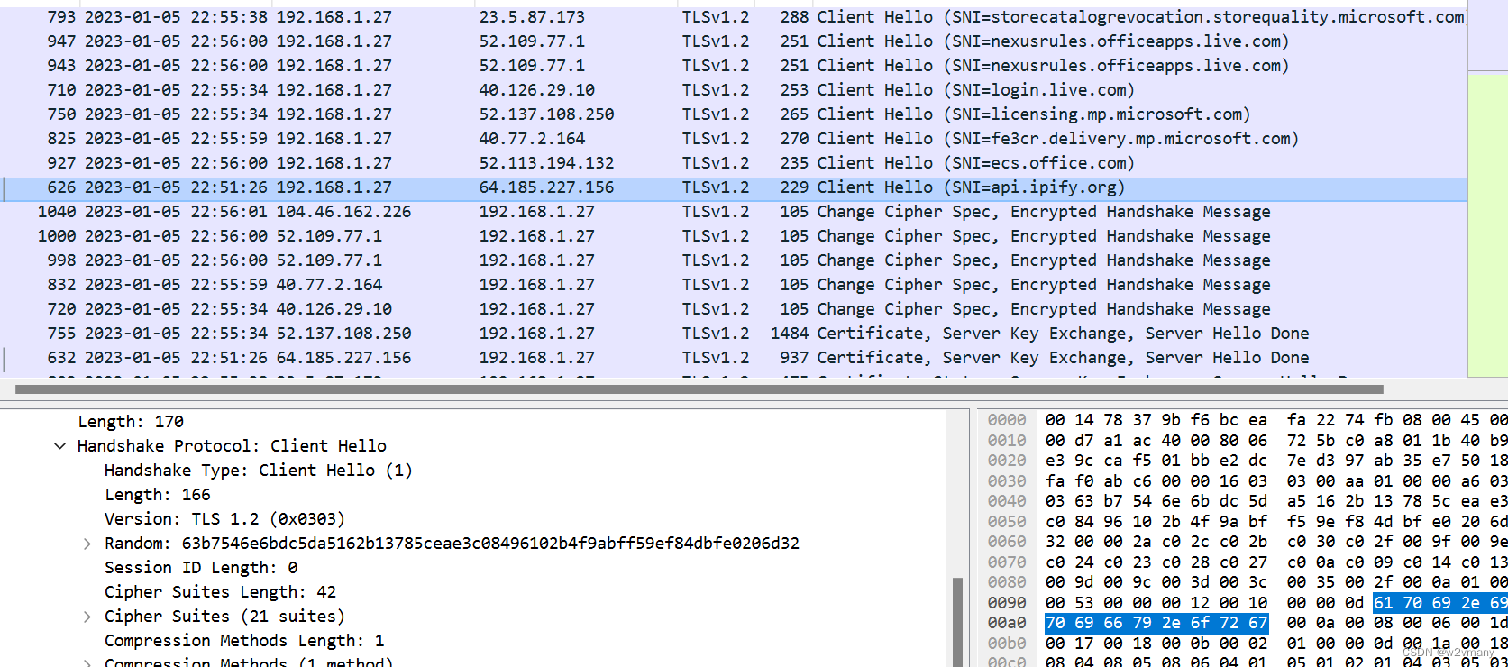Select Cipher Suites Length: 42 line
The height and width of the screenshot is (667, 1508).
220,592
